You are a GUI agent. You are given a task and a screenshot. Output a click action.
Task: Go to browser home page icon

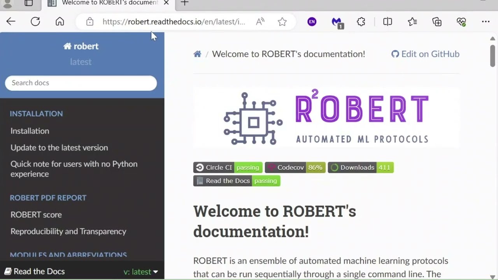pyautogui.click(x=60, y=22)
